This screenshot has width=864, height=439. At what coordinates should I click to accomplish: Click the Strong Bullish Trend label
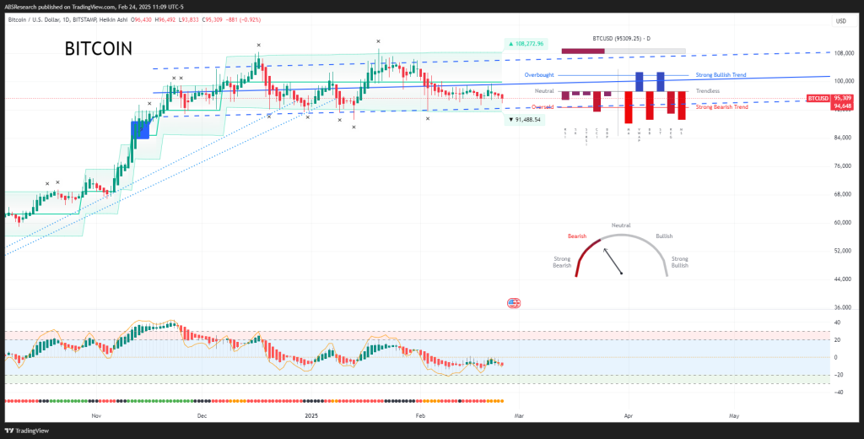point(721,74)
